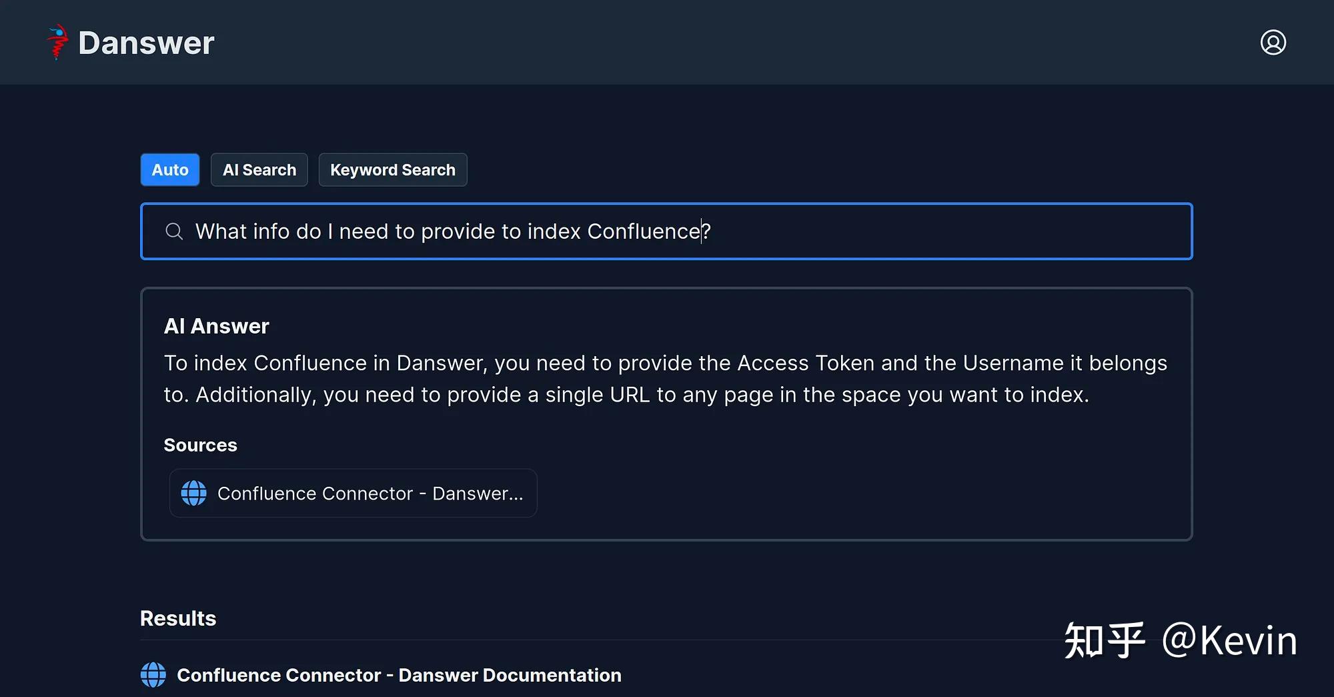The image size is (1334, 697).
Task: Click the @Kevin watermark text
Action: [1229, 641]
